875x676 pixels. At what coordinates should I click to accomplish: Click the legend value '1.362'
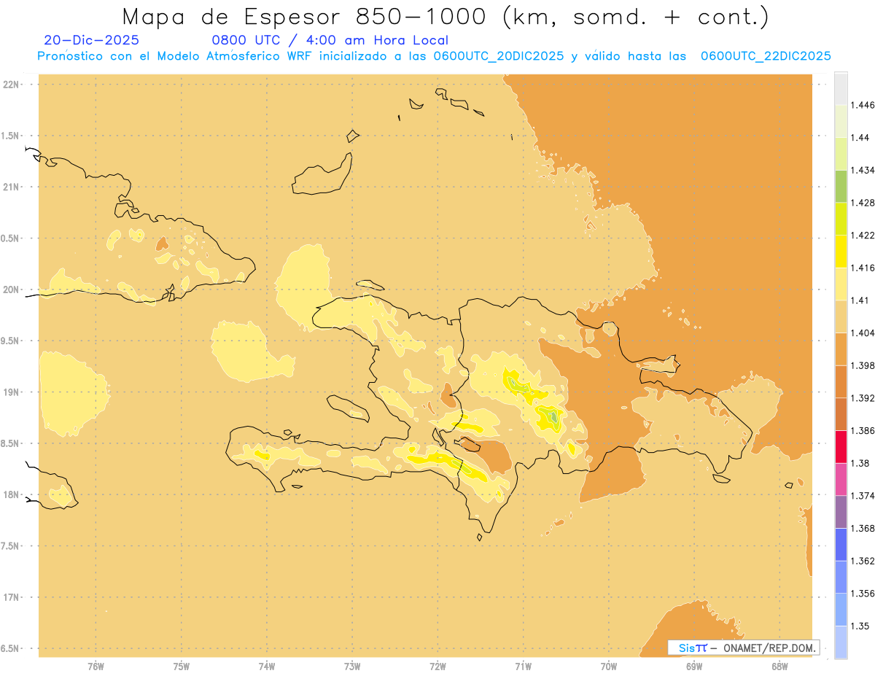click(863, 561)
